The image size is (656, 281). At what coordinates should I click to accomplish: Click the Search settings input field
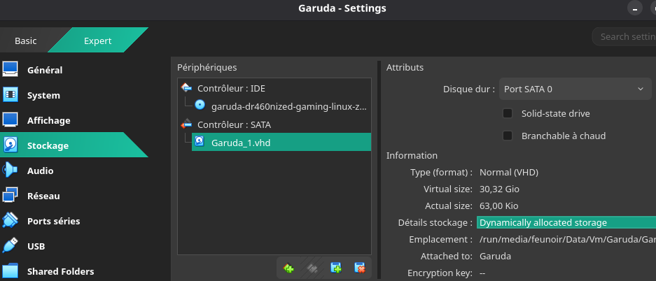click(625, 36)
